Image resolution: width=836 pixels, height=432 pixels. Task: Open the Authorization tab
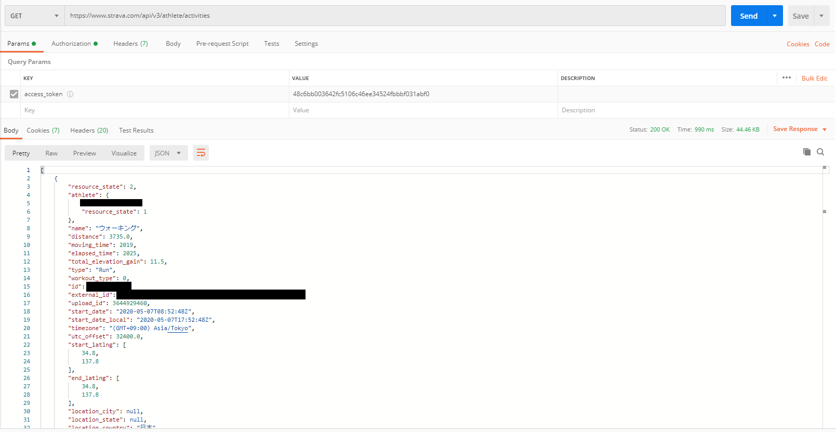[x=74, y=44]
